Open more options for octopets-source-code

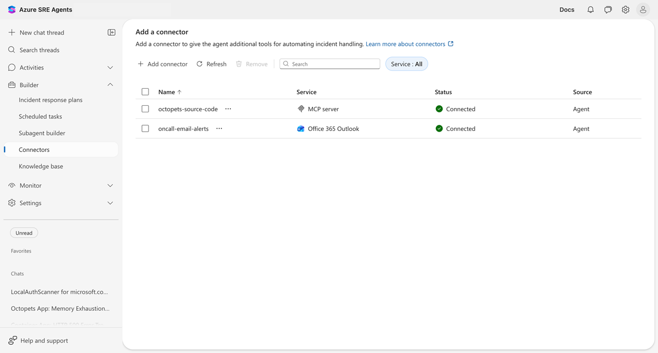tap(228, 109)
